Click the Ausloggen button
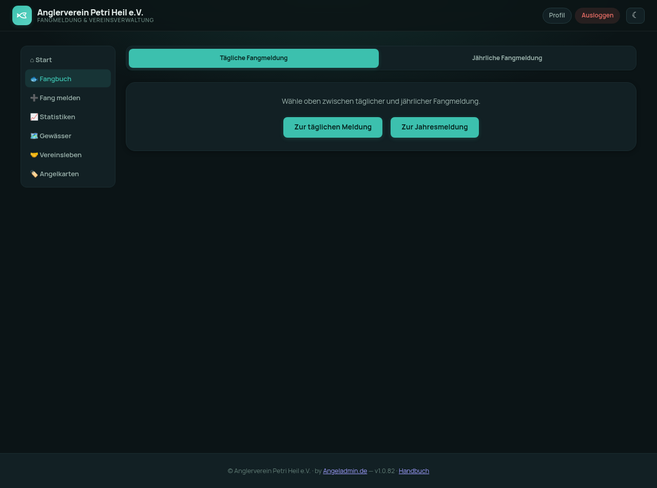Screen dimensions: 657x488 pyautogui.click(x=597, y=15)
